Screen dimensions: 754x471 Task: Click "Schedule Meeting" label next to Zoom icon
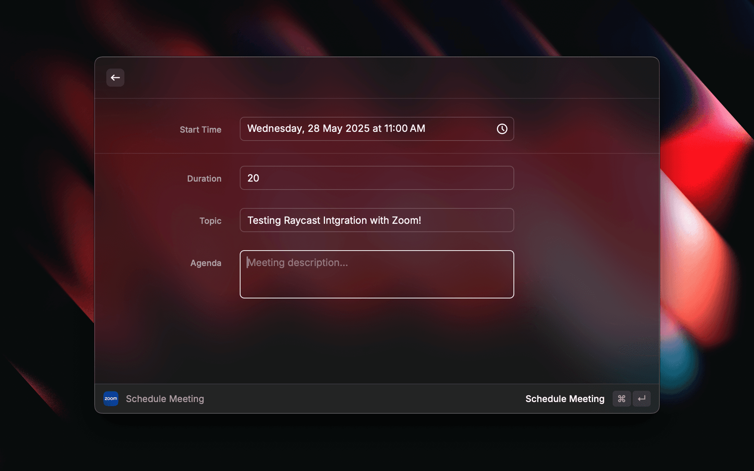click(x=165, y=399)
